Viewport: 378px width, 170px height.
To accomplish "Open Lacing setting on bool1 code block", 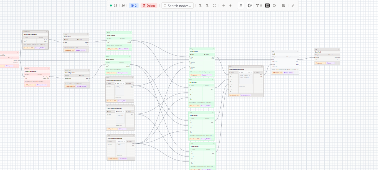I will (x=246, y=95).
